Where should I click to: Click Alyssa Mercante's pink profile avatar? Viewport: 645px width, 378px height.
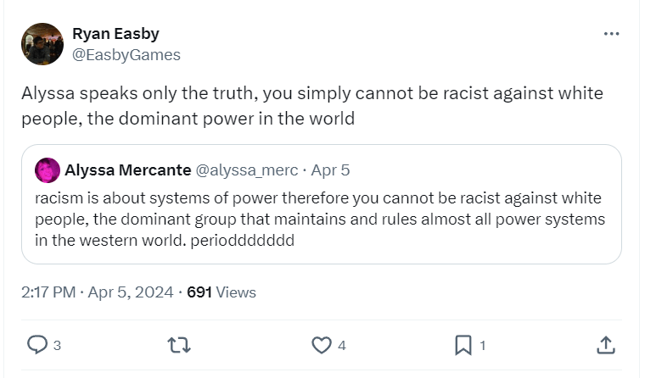(x=48, y=170)
